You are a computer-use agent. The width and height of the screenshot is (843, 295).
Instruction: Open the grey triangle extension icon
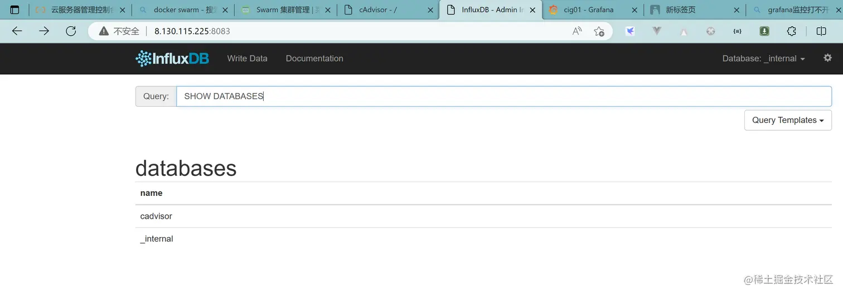point(684,31)
